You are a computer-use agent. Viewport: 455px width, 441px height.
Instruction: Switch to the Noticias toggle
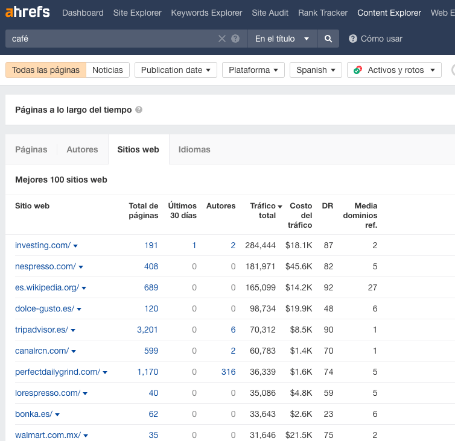[x=107, y=70]
